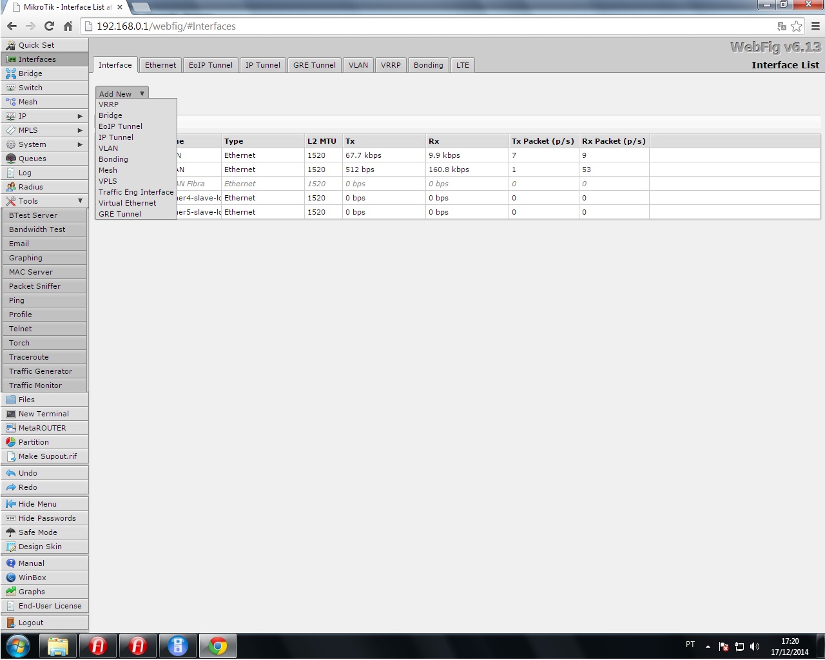
Task: Click the End-User License icon
Action: (11, 606)
